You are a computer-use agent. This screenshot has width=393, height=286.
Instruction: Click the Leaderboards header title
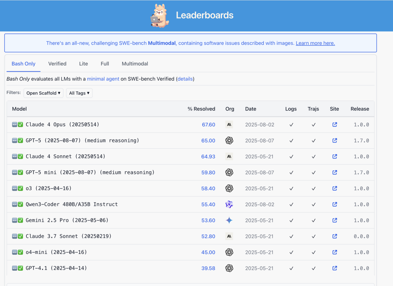[x=205, y=15]
